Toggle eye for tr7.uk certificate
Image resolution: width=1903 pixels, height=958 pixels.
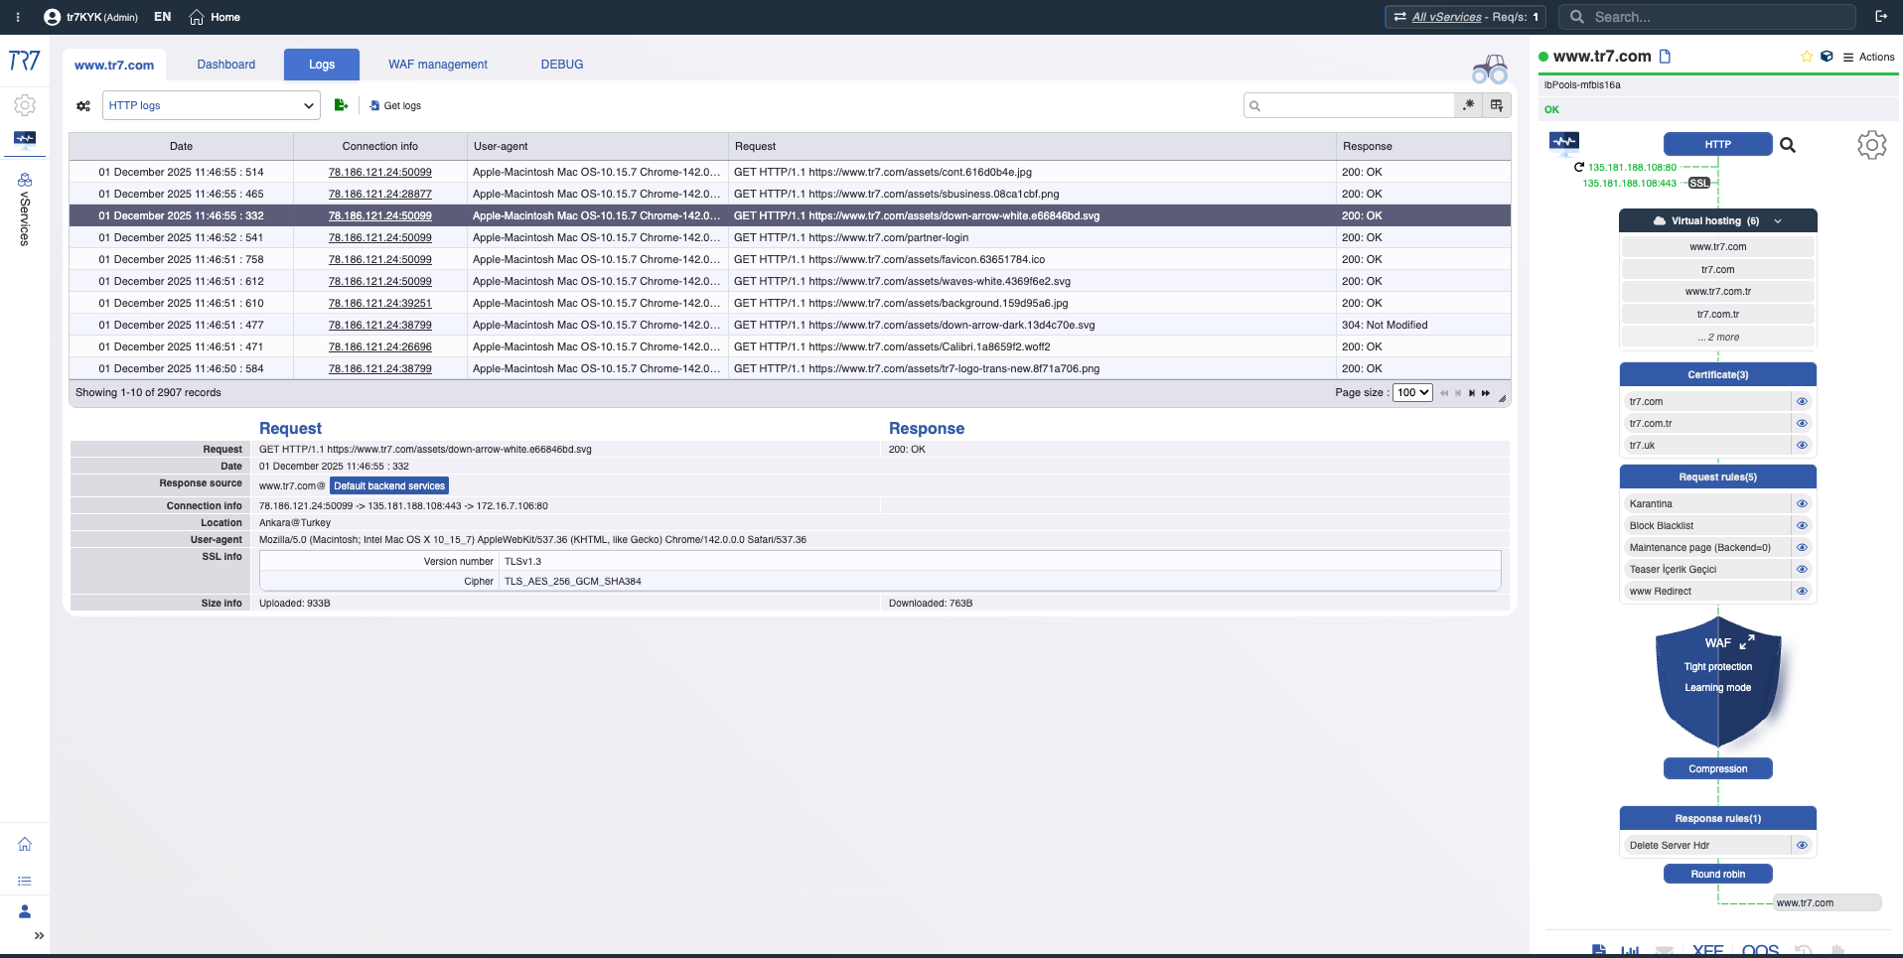[x=1802, y=445]
